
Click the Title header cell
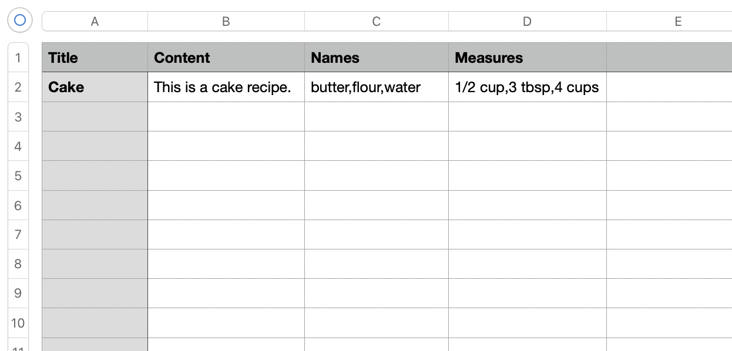pyautogui.click(x=95, y=58)
